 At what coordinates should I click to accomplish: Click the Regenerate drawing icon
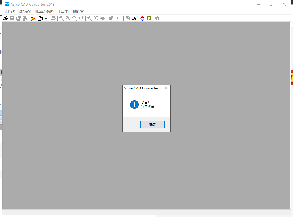111,18
